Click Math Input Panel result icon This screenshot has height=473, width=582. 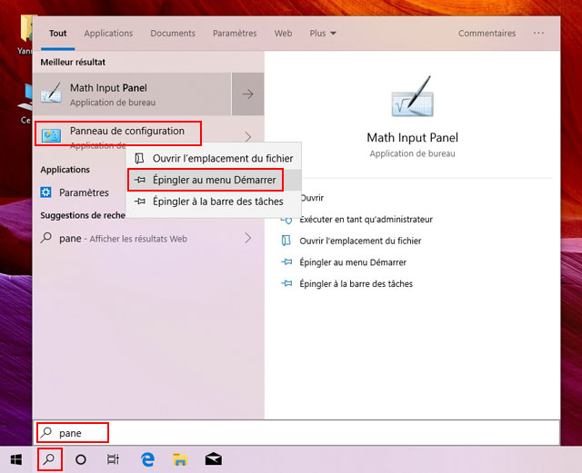pyautogui.click(x=51, y=93)
